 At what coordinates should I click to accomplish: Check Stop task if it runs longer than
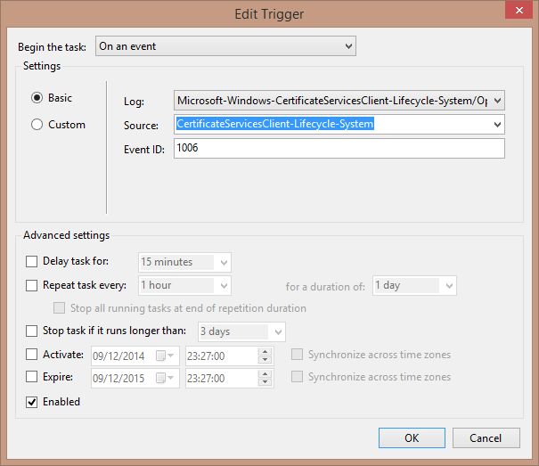(32, 331)
